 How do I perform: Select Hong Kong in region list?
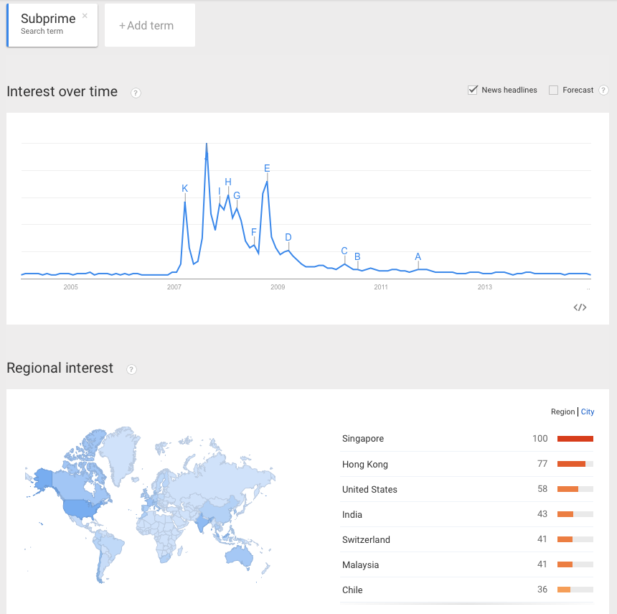(x=365, y=464)
